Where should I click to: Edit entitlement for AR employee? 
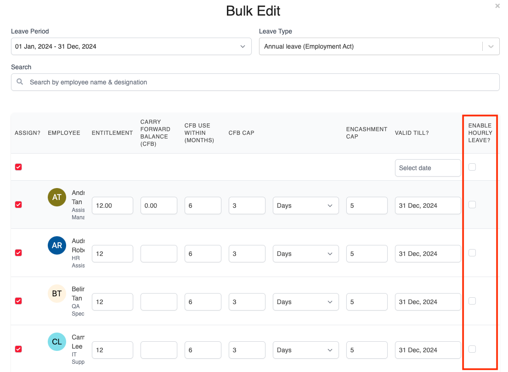113,254
